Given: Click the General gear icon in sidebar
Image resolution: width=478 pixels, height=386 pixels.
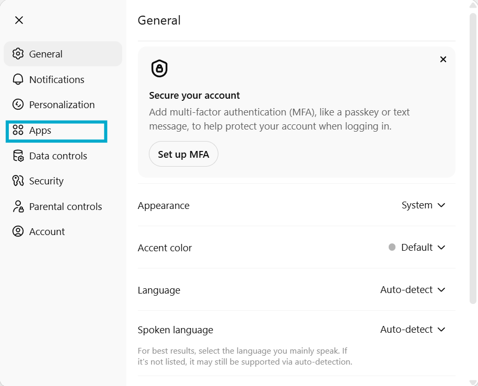Looking at the screenshot, I should 18,54.
